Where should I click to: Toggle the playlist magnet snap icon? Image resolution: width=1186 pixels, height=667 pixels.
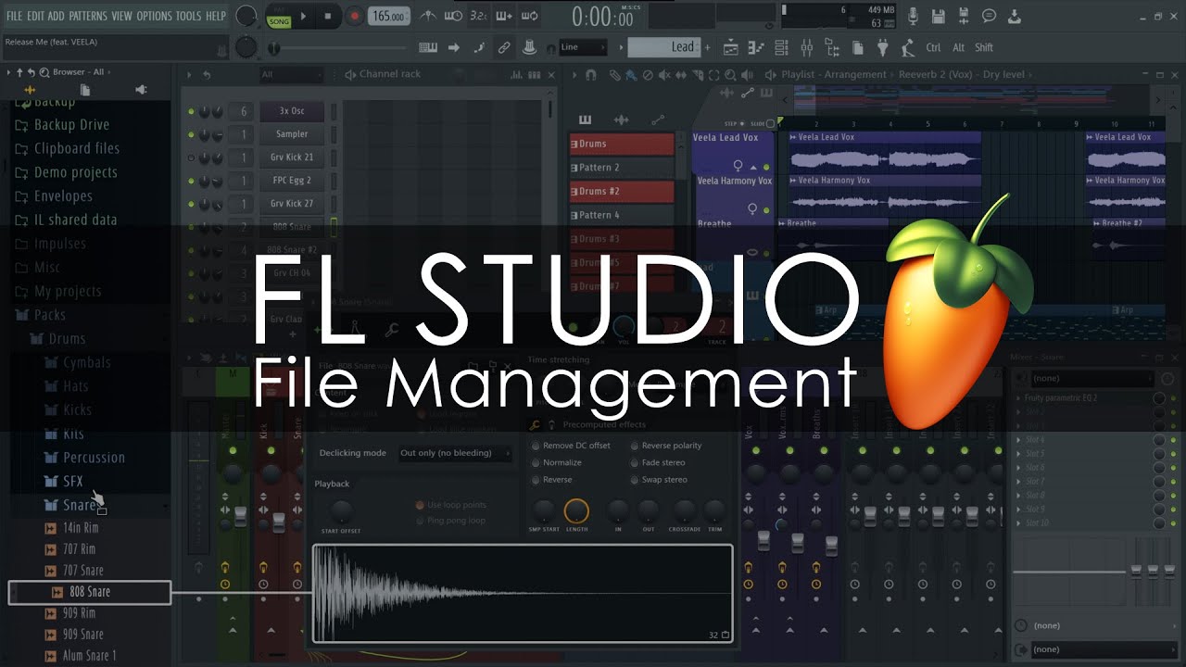pyautogui.click(x=590, y=75)
